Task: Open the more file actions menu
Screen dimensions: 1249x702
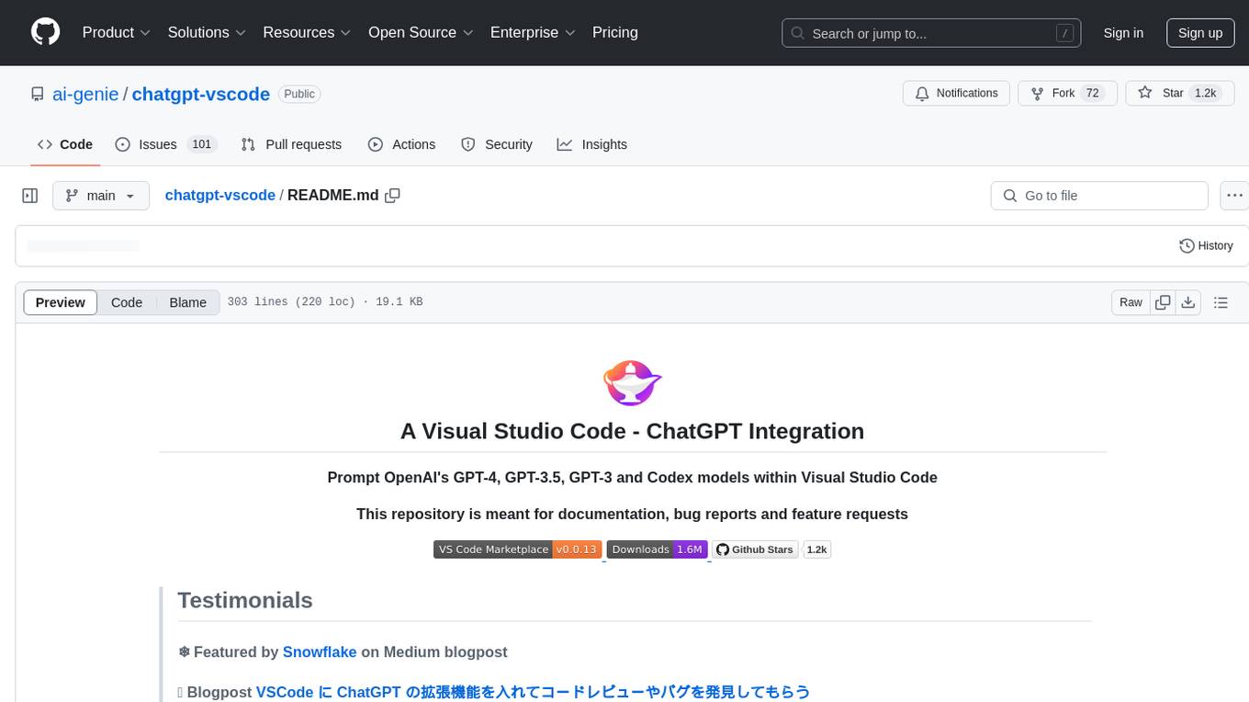Action: tap(1234, 196)
